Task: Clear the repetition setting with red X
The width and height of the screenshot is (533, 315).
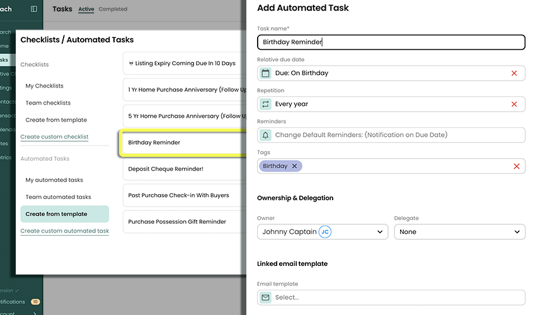Action: (x=514, y=104)
